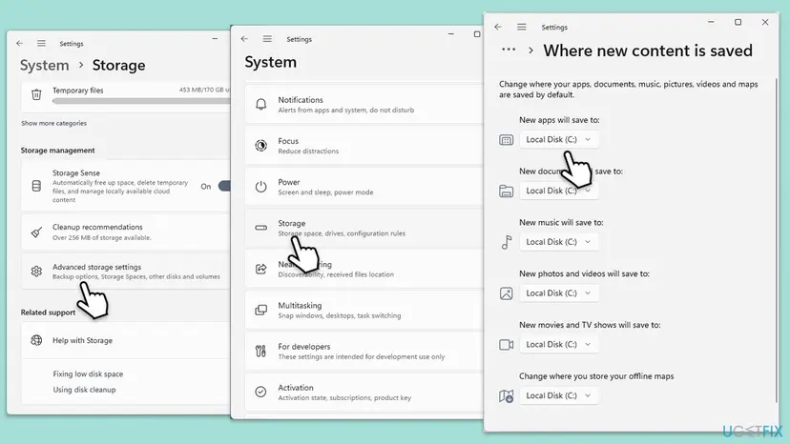Image resolution: width=790 pixels, height=444 pixels.
Task: Click the Activation checkmark icon
Action: 261,392
